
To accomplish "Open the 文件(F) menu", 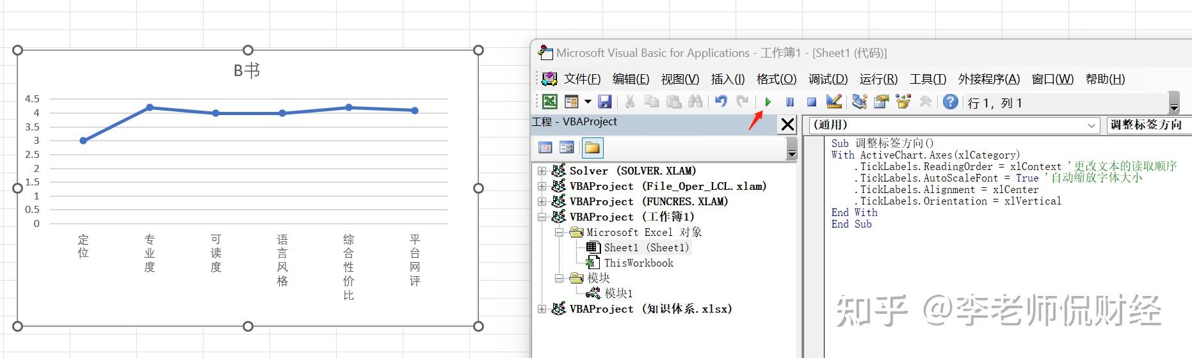I will pyautogui.click(x=582, y=79).
